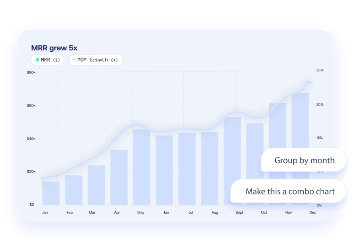Image resolution: width=355 pixels, height=246 pixels.
Task: Pick the April bar in the chart
Action: pos(119,177)
